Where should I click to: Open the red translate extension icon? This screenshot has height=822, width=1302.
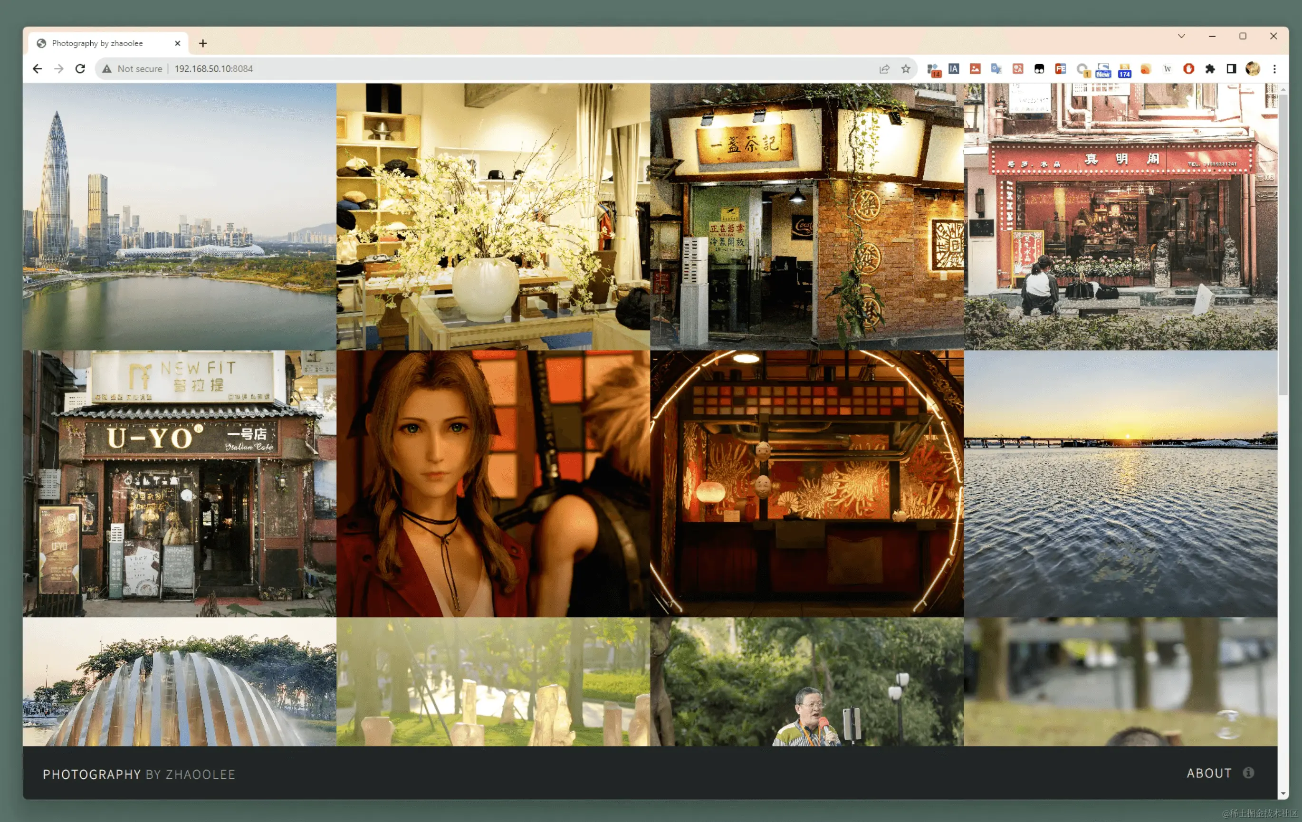point(1017,69)
